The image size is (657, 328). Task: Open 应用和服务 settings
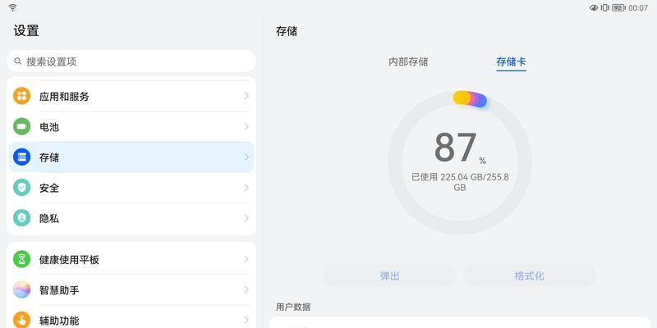[x=131, y=96]
